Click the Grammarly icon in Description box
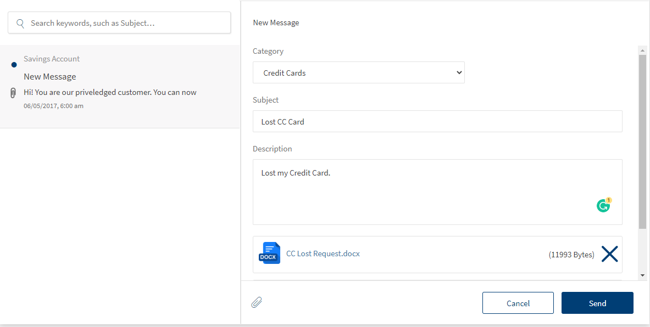 pyautogui.click(x=603, y=206)
